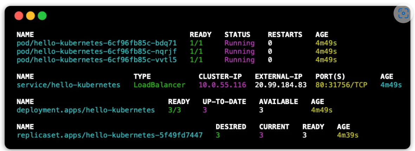Click cluster IP 10.0.55.116
This screenshot has height=151, width=415.
click(222, 85)
